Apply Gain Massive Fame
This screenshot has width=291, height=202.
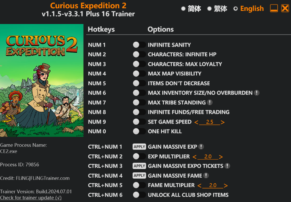[x=139, y=176]
